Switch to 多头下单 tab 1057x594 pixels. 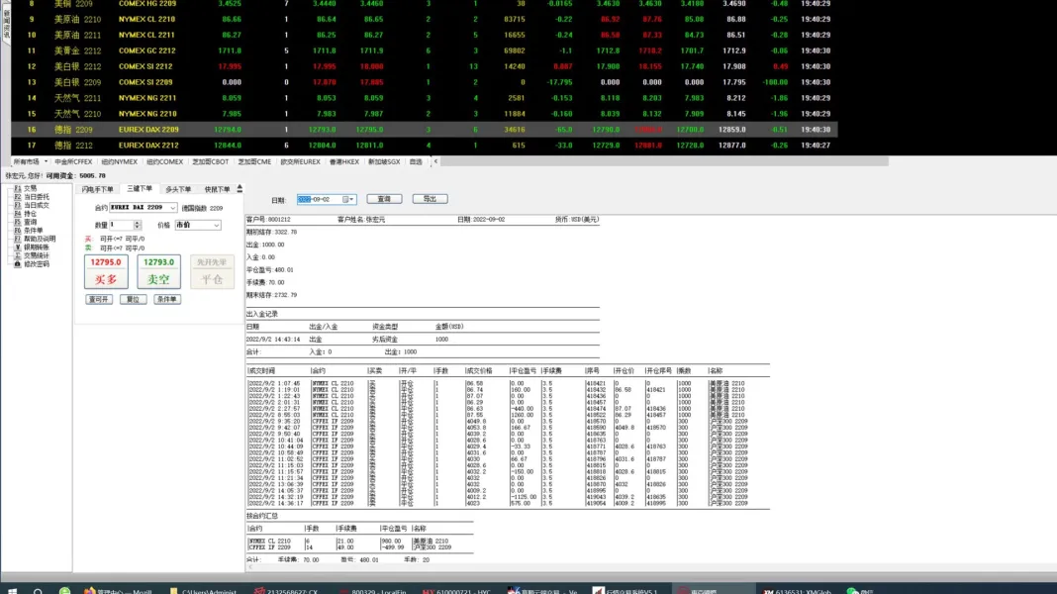pyautogui.click(x=178, y=189)
